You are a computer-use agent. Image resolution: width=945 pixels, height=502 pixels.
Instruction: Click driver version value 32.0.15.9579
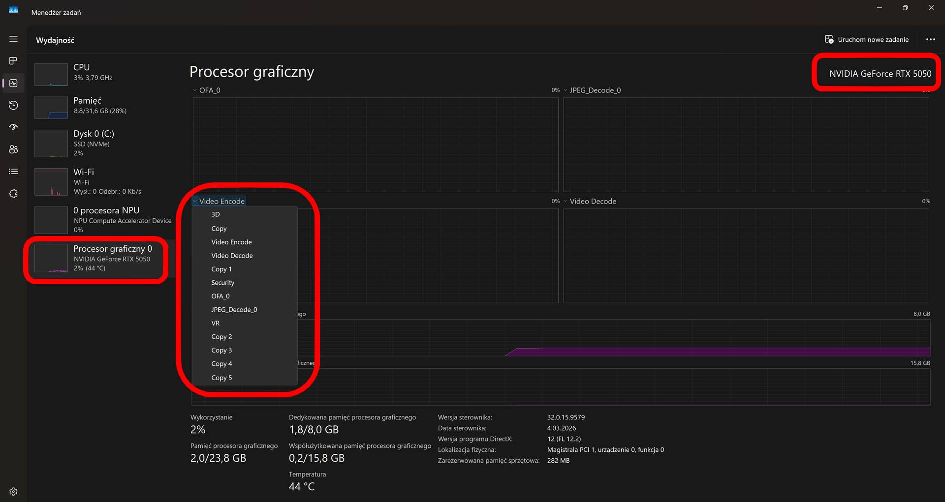566,417
